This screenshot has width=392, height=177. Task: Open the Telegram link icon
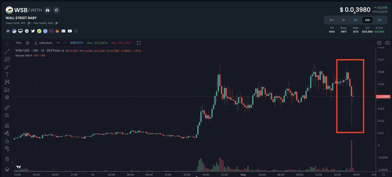click(x=26, y=31)
